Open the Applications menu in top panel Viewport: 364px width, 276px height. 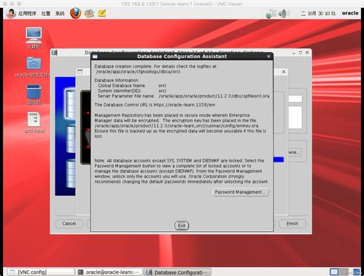[x=27, y=13]
